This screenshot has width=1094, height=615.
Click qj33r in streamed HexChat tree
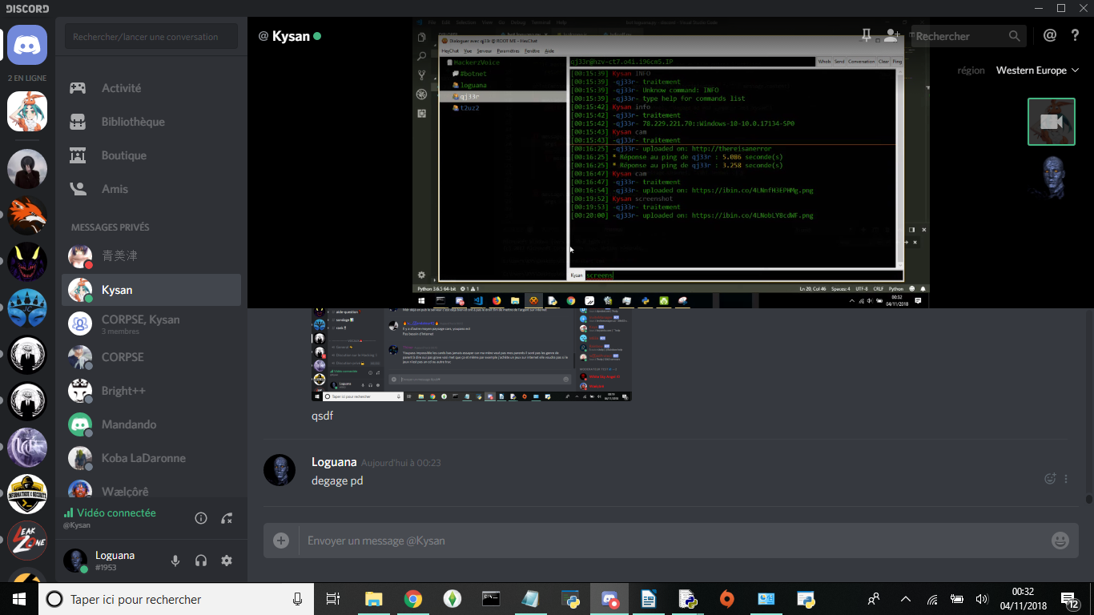click(x=470, y=96)
